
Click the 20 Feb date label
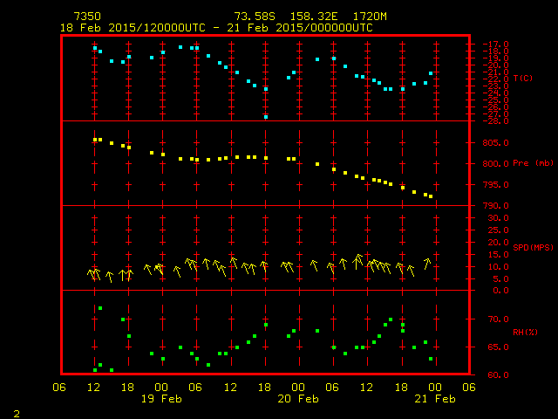tap(298, 399)
